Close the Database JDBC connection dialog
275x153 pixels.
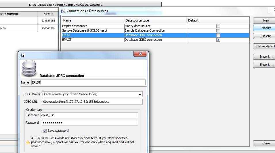point(141,54)
